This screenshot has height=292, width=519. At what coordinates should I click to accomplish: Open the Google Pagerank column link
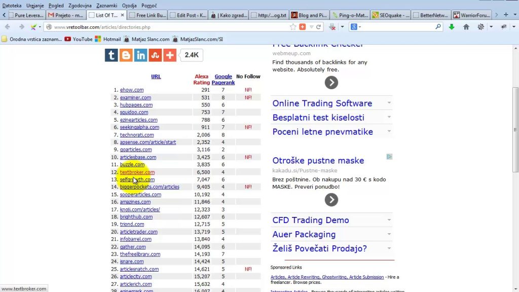[x=223, y=80]
